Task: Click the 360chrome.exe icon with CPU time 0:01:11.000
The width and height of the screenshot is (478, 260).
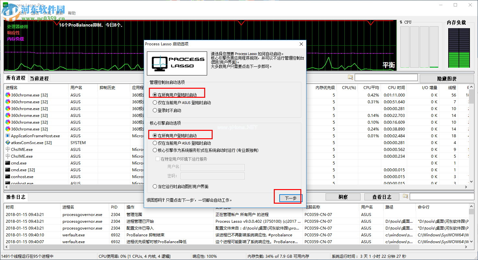Action: click(x=8, y=95)
